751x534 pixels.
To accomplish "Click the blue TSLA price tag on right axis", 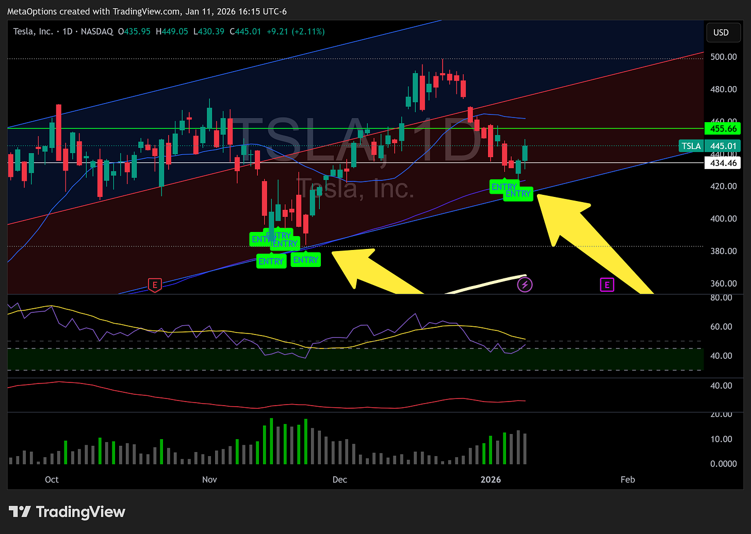I will 691,146.
